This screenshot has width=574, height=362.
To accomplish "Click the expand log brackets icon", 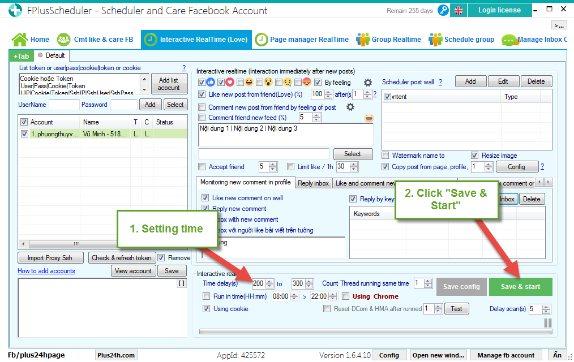I will coord(181,283).
